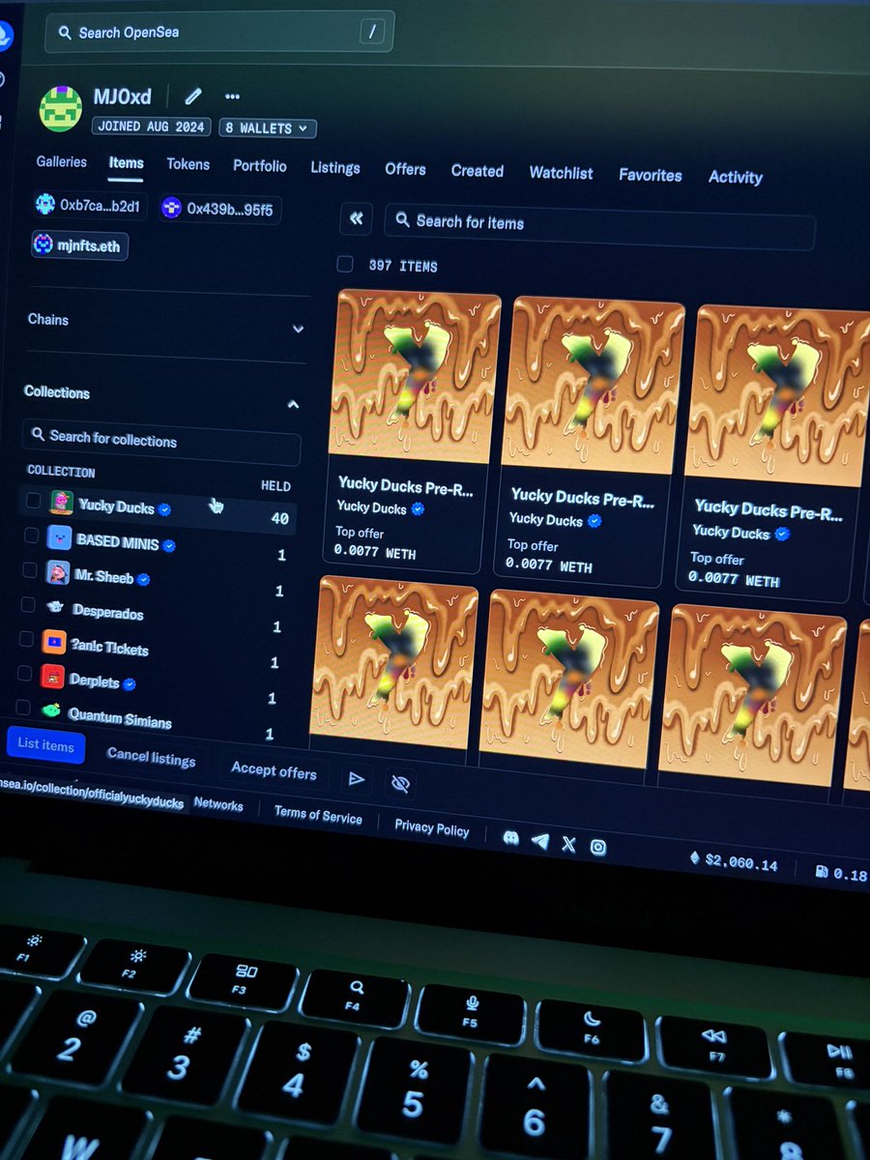Open the Privacy Policy link
This screenshot has width=870, height=1160.
coord(431,827)
